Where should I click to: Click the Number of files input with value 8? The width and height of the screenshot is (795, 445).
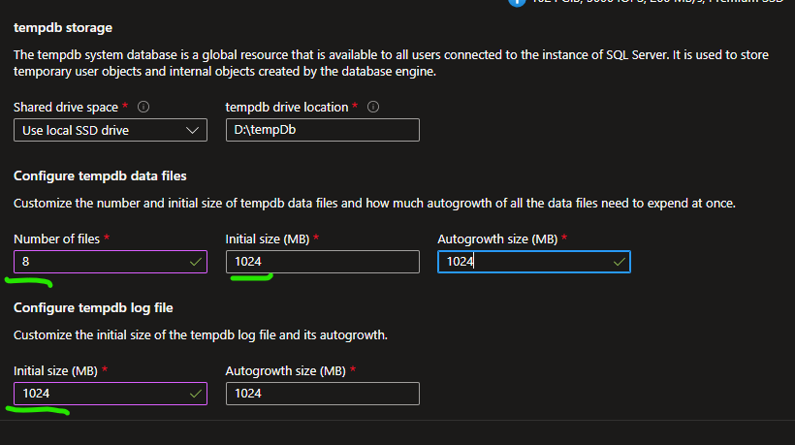(x=111, y=262)
